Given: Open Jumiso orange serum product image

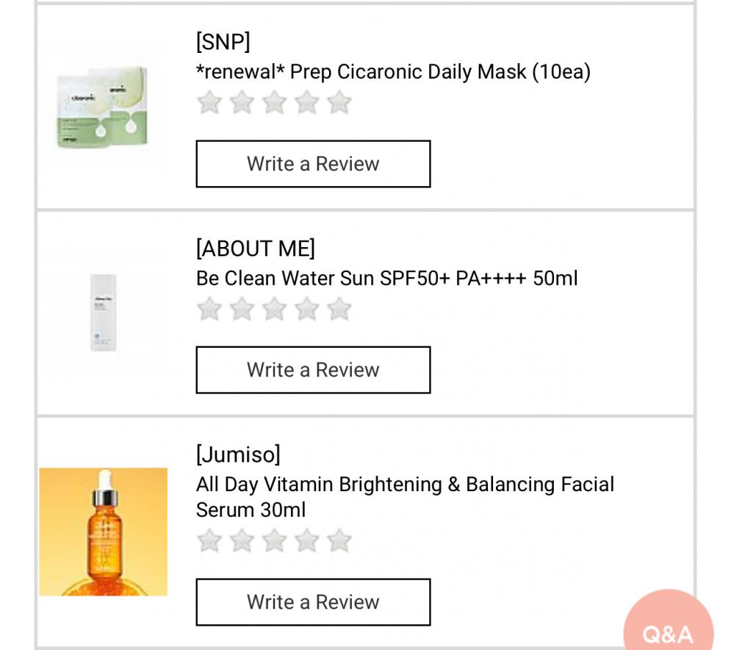Looking at the screenshot, I should tap(103, 532).
